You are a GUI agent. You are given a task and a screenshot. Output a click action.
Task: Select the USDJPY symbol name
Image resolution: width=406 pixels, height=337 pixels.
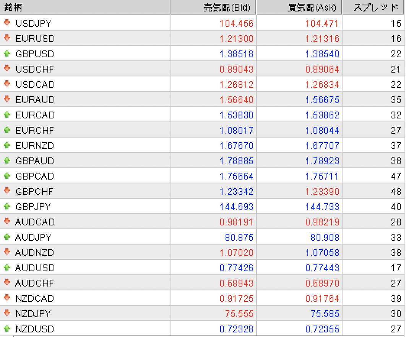pos(33,23)
